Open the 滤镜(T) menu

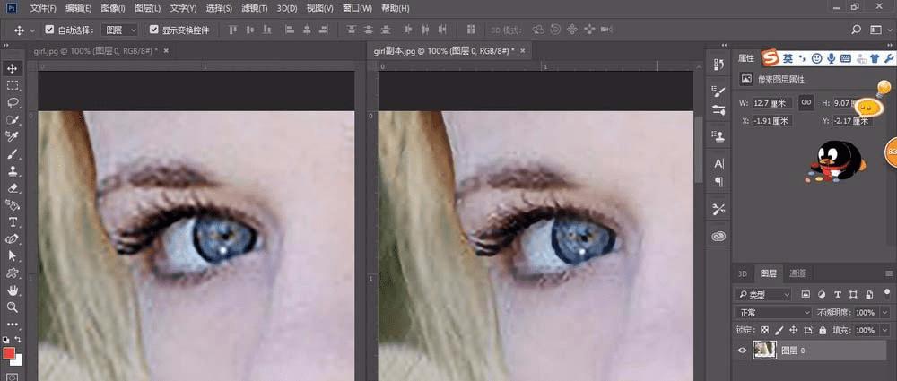(254, 8)
